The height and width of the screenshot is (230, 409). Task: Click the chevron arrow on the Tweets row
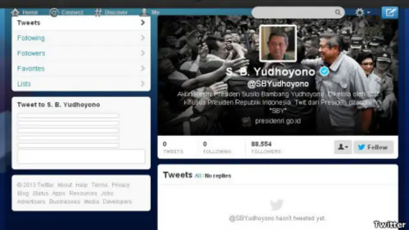[x=143, y=23]
